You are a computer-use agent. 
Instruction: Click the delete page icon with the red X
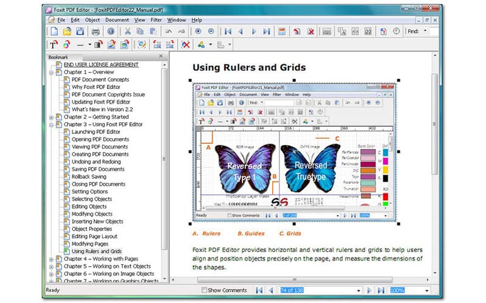[310, 32]
